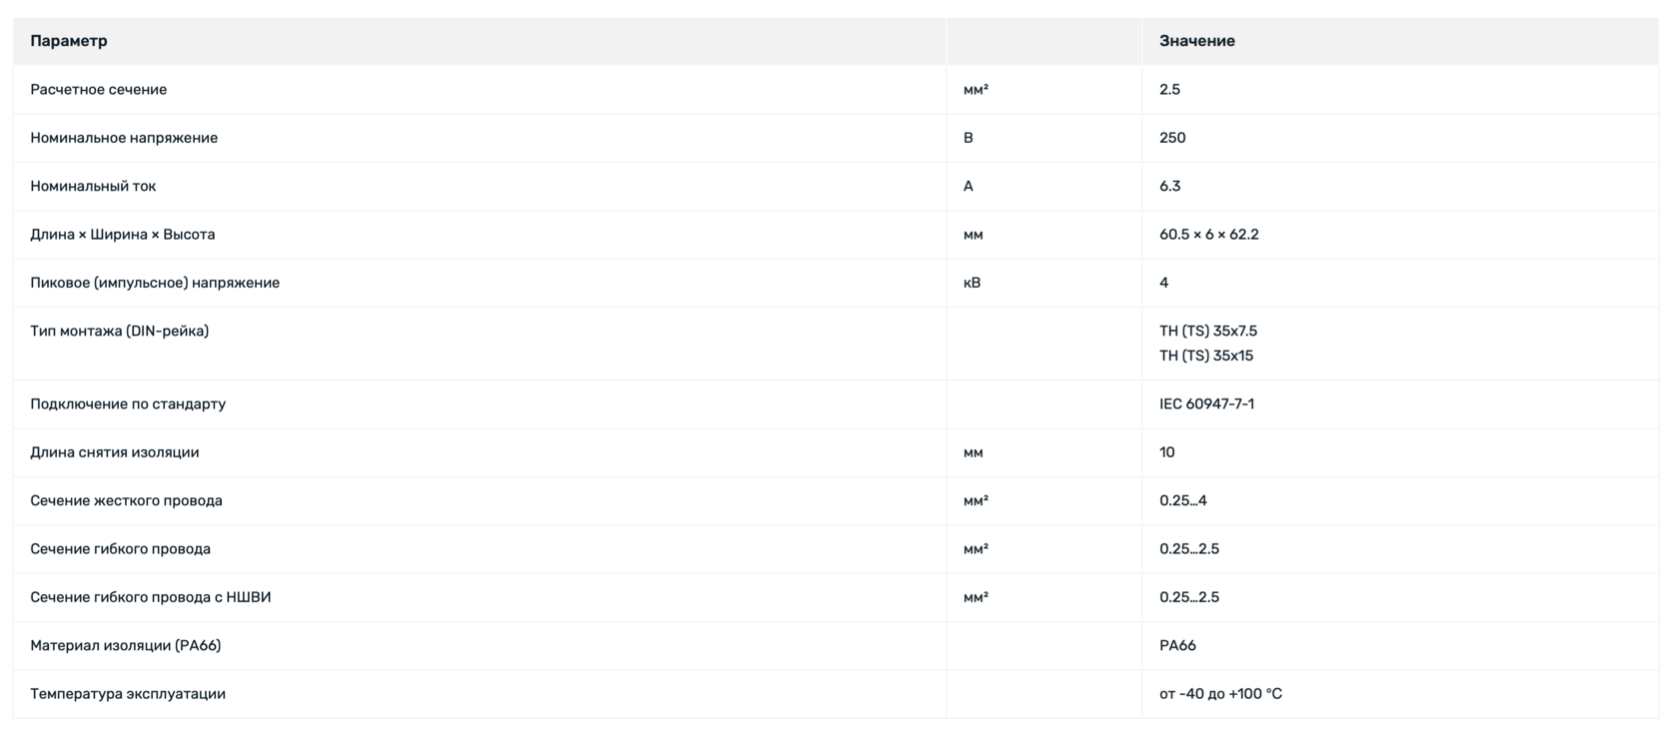Screen dimensions: 1679x738
Task: Select the "0.25…4" rigid wire value
Action: tap(1182, 501)
